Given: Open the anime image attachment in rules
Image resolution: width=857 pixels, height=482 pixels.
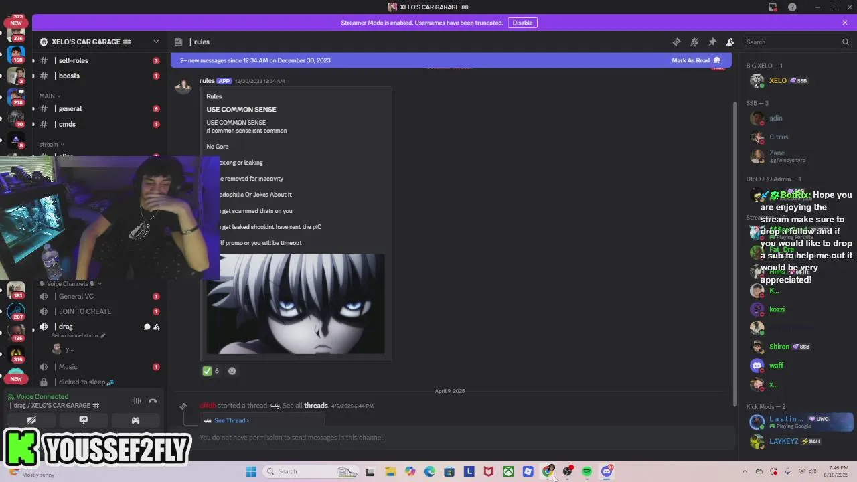Looking at the screenshot, I should (x=295, y=303).
